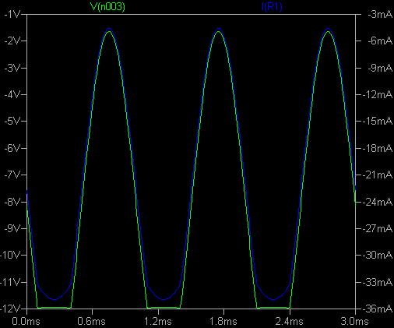Click the -24mA label on current axis
The image size is (394, 328).
378,202
